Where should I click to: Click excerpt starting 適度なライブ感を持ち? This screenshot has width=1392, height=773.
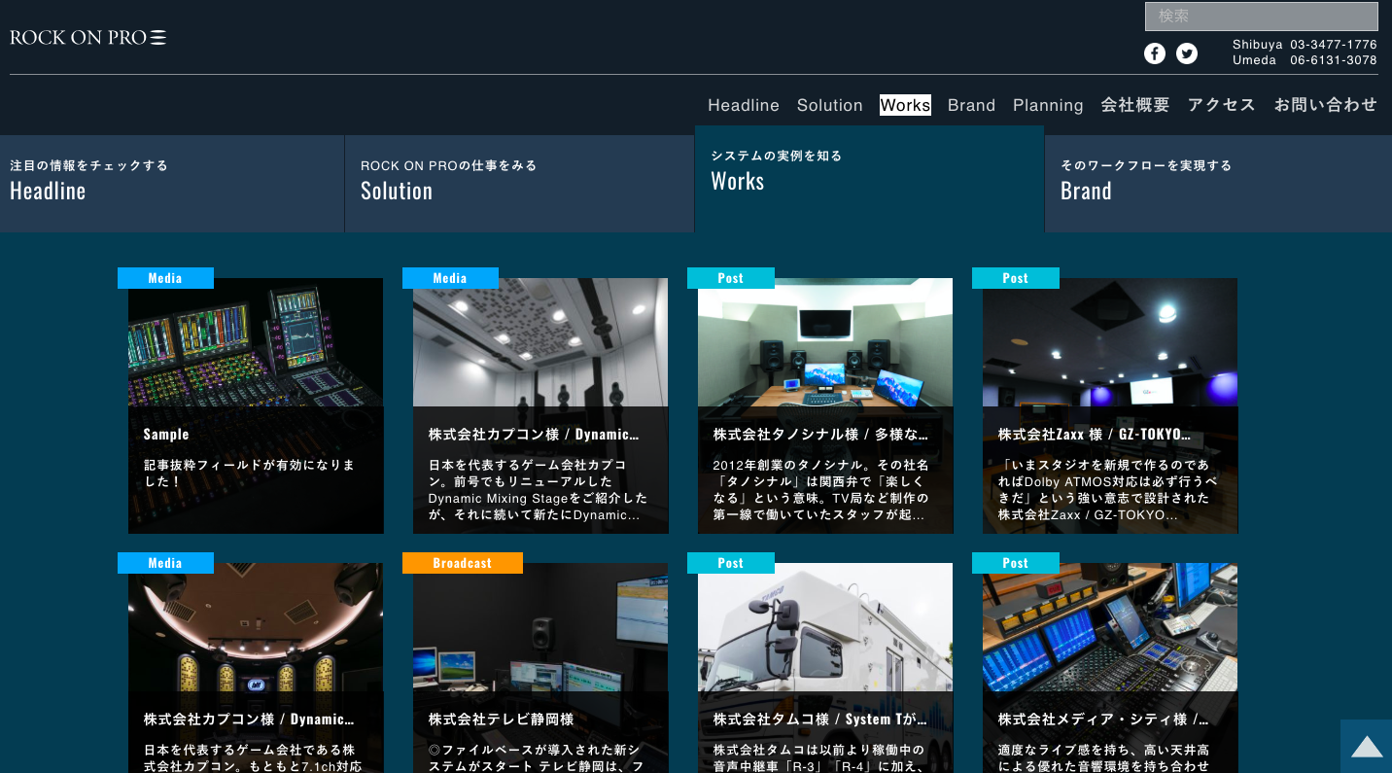point(1103,757)
